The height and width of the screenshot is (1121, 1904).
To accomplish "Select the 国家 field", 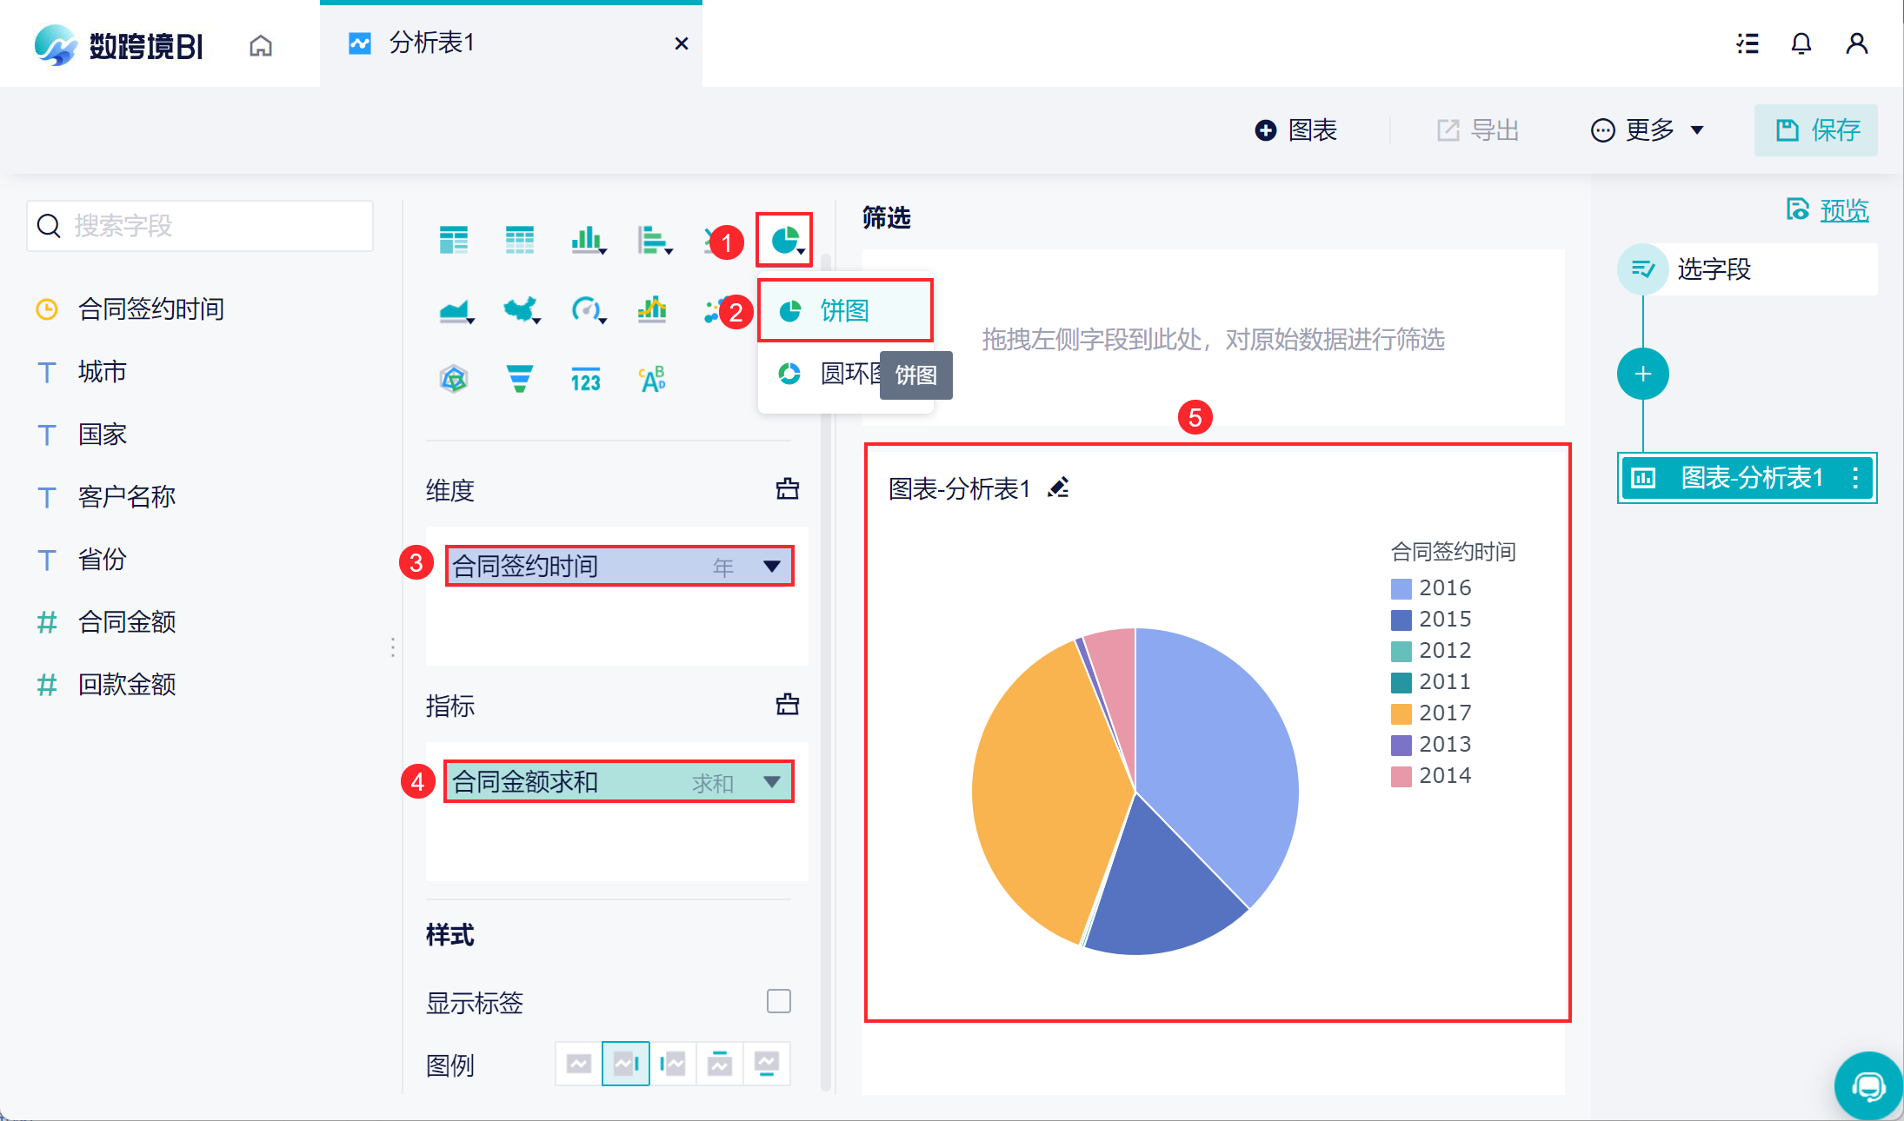I will (103, 434).
